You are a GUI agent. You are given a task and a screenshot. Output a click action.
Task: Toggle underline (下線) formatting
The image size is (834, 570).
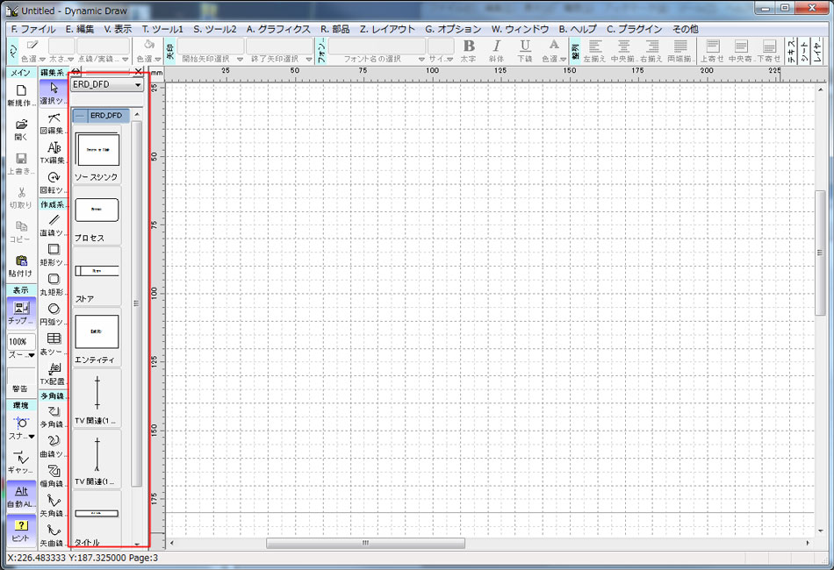[525, 51]
